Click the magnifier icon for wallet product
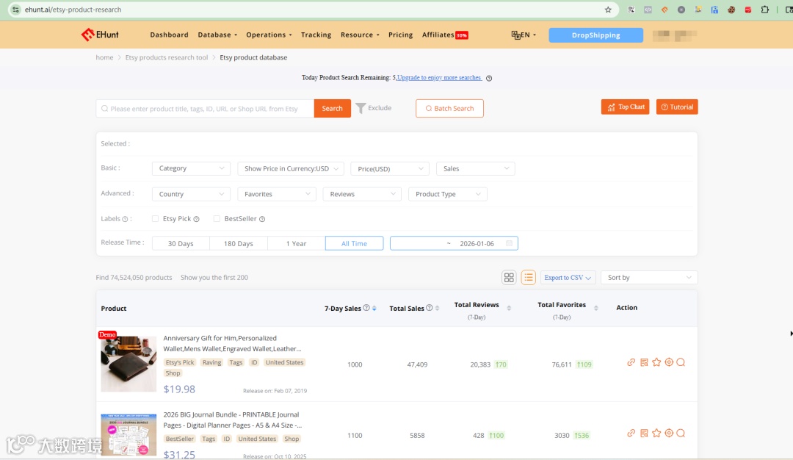 click(x=681, y=362)
